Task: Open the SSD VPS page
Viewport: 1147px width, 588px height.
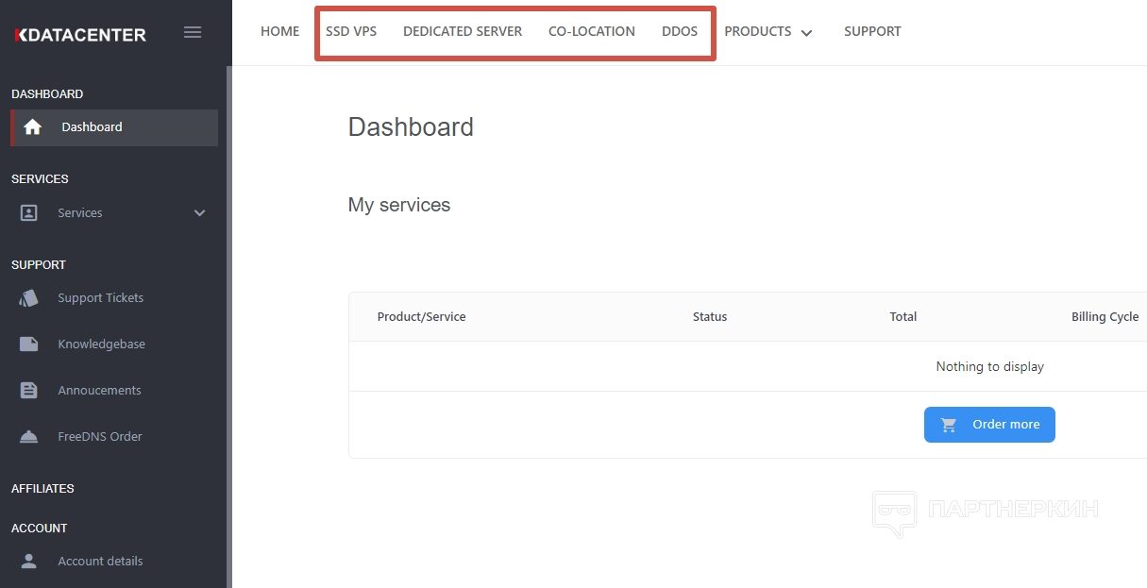Action: pos(351,31)
